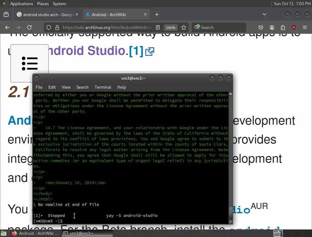Open the Firefox account icon
The width and height of the screenshot is (312, 237).
click(272, 27)
